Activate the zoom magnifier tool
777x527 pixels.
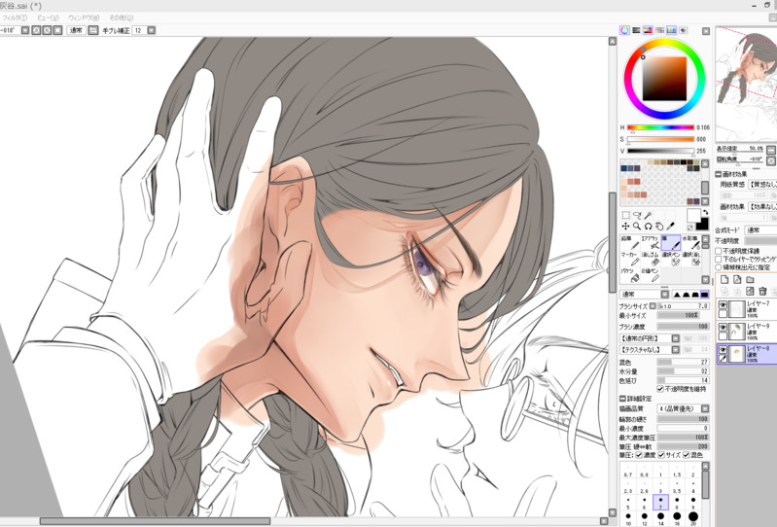(637, 226)
